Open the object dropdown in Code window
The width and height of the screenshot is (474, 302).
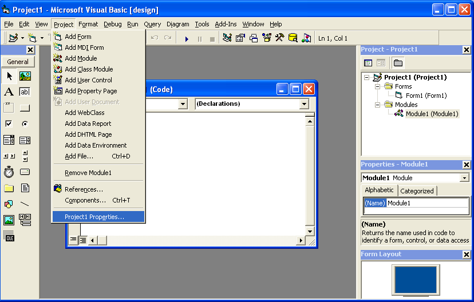183,104
